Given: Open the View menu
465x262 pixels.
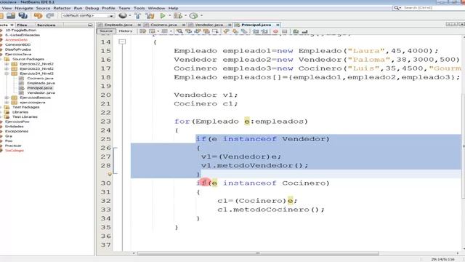Looking at the screenshot, I should click(7, 8).
